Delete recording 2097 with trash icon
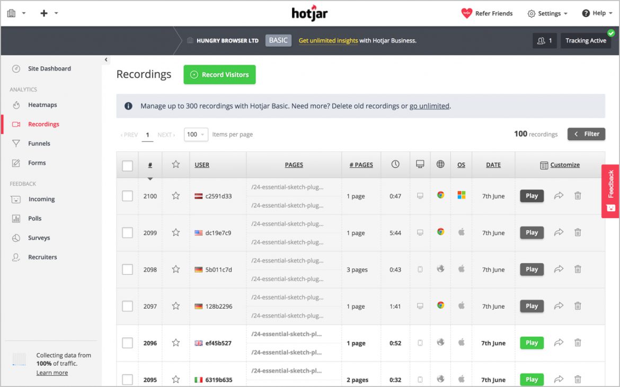620x387 pixels. tap(578, 305)
